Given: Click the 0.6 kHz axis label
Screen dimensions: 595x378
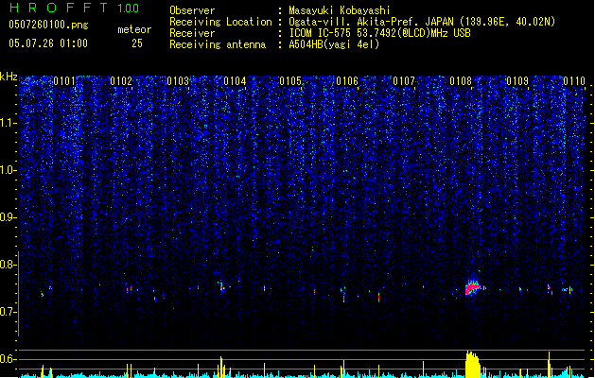Looking at the screenshot, I should point(9,359).
